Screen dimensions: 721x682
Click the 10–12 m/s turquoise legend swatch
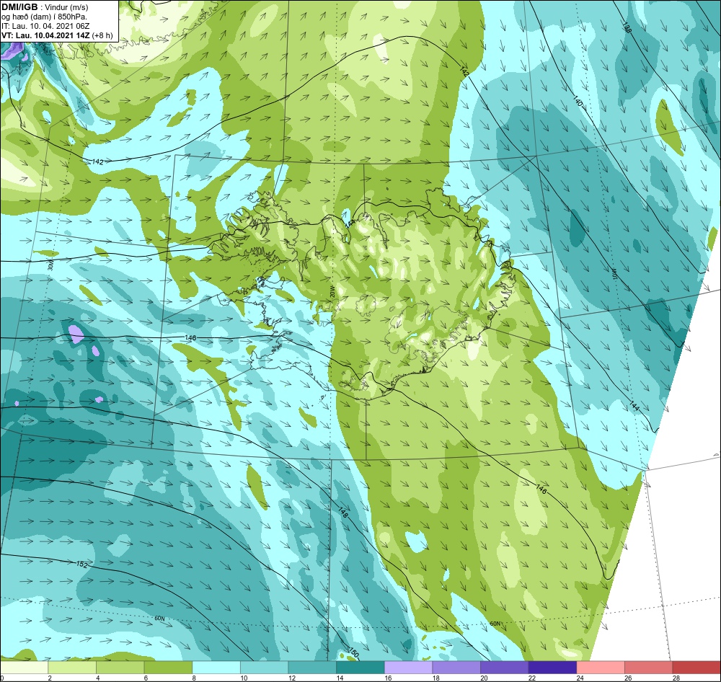pyautogui.click(x=264, y=668)
